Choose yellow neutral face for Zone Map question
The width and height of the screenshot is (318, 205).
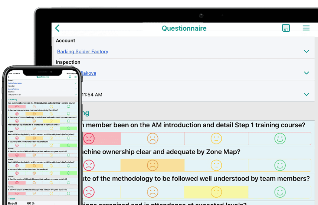click(216, 165)
